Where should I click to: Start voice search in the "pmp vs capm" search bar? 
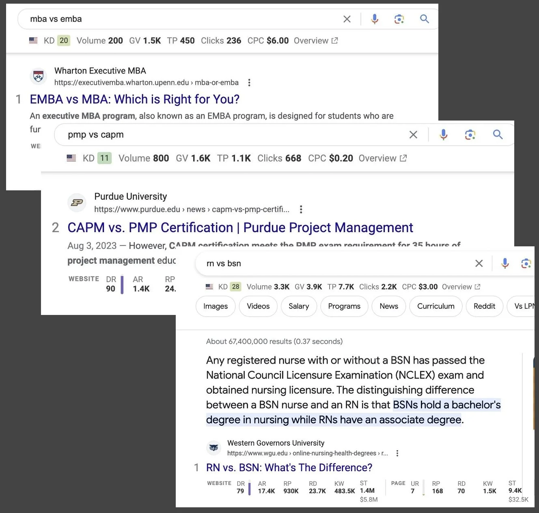tap(444, 135)
